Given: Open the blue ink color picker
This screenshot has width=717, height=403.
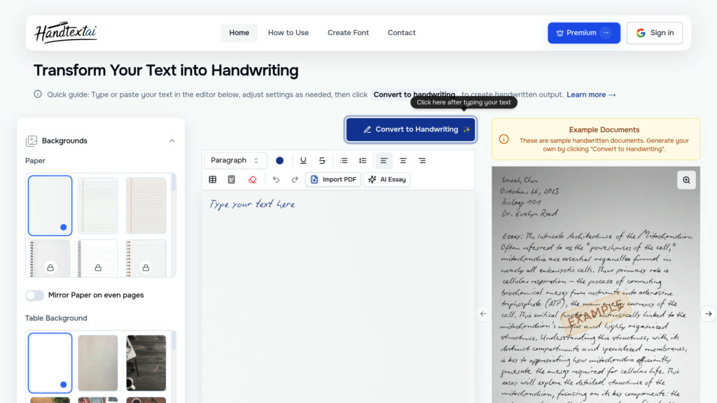Looking at the screenshot, I should [280, 160].
